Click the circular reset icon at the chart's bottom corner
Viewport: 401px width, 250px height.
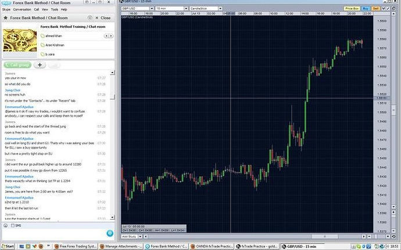click(393, 237)
